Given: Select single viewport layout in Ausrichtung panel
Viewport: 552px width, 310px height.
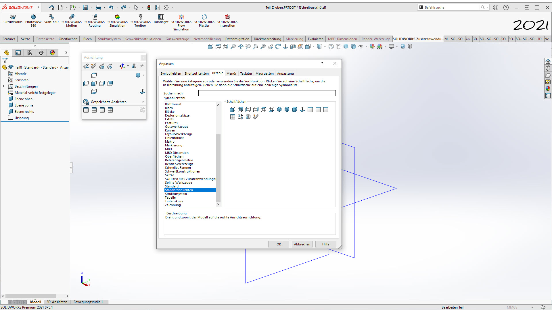Looking at the screenshot, I should (x=86, y=110).
